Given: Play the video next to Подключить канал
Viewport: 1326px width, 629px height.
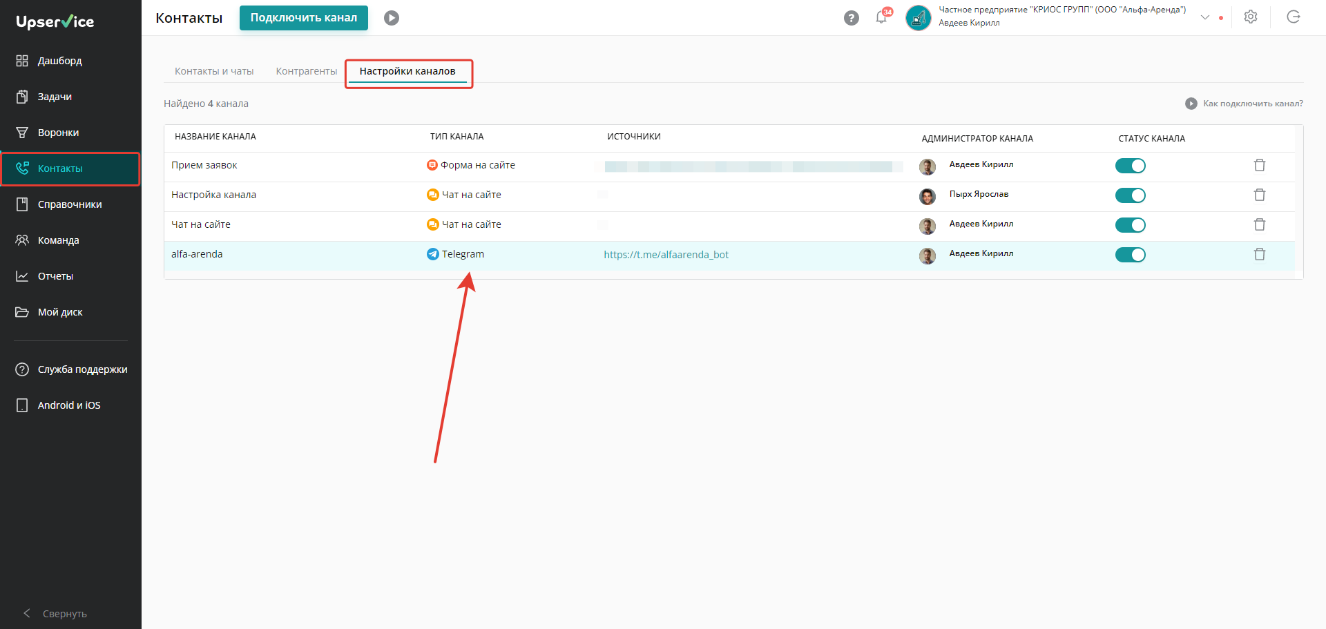Looking at the screenshot, I should click(x=392, y=18).
